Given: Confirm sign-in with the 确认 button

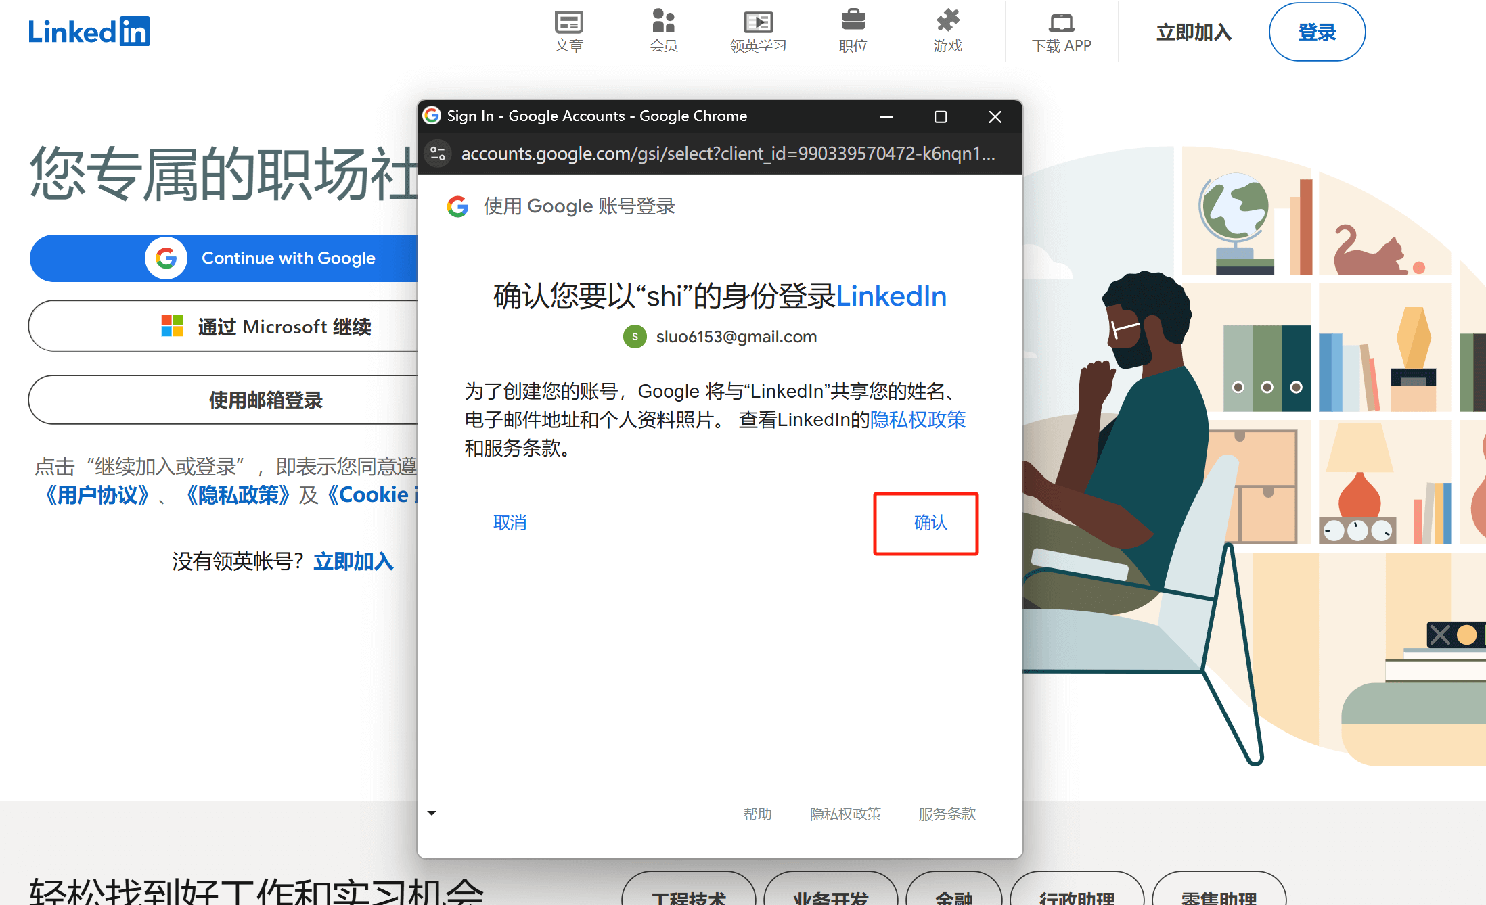Looking at the screenshot, I should pos(928,523).
